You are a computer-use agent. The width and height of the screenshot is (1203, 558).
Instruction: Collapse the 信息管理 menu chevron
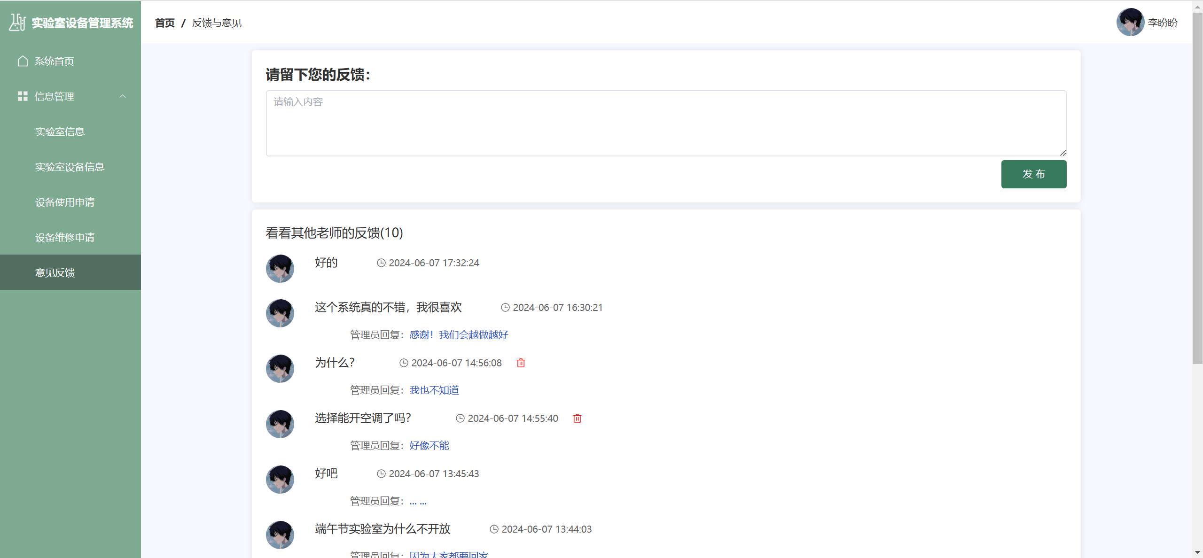[123, 96]
